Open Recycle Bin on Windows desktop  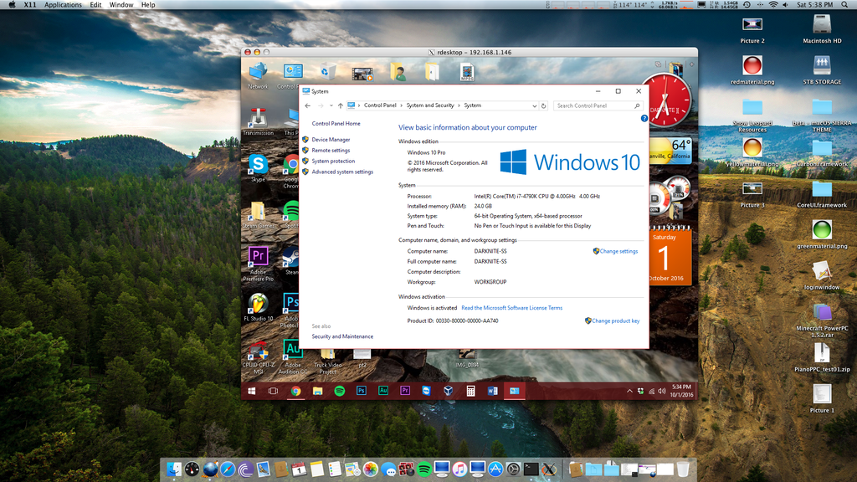(327, 72)
